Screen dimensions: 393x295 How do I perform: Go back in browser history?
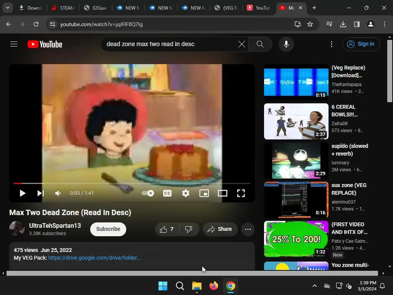(8, 24)
